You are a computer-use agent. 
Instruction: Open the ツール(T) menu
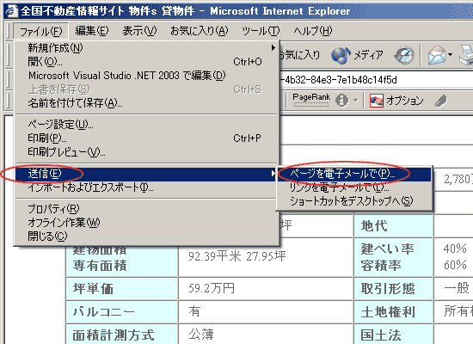tap(261, 31)
